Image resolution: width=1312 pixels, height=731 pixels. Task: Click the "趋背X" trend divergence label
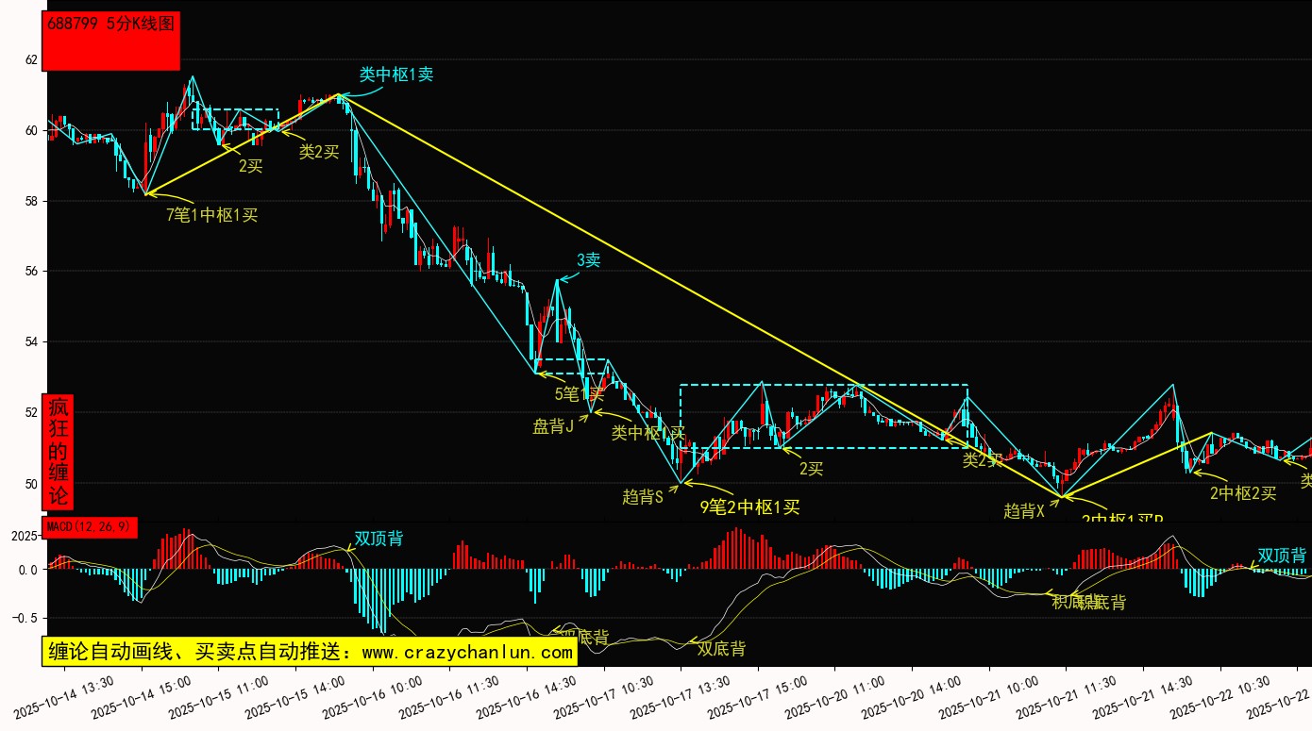point(1024,511)
